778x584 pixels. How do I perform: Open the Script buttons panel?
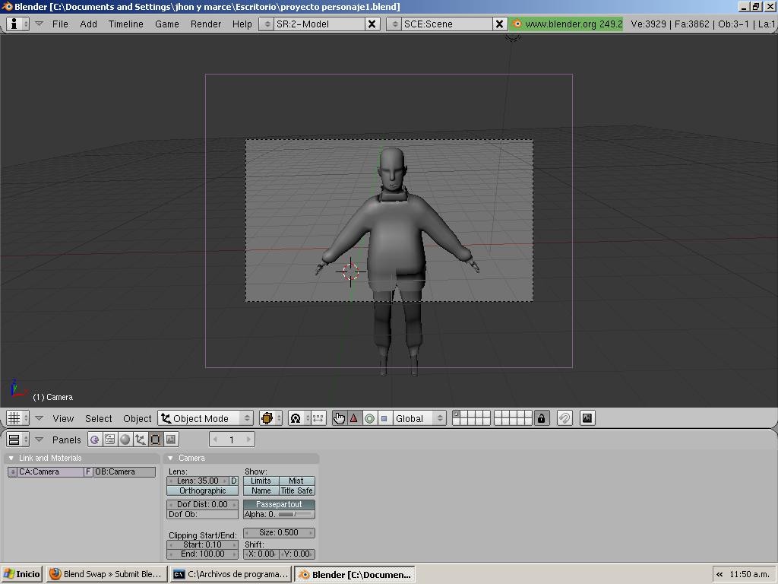[110, 439]
